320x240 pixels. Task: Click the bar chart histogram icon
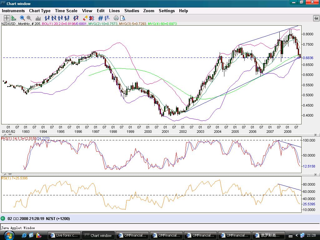coord(38,18)
